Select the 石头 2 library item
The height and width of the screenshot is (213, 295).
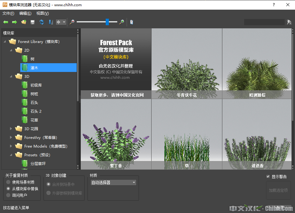[x=36, y=111]
